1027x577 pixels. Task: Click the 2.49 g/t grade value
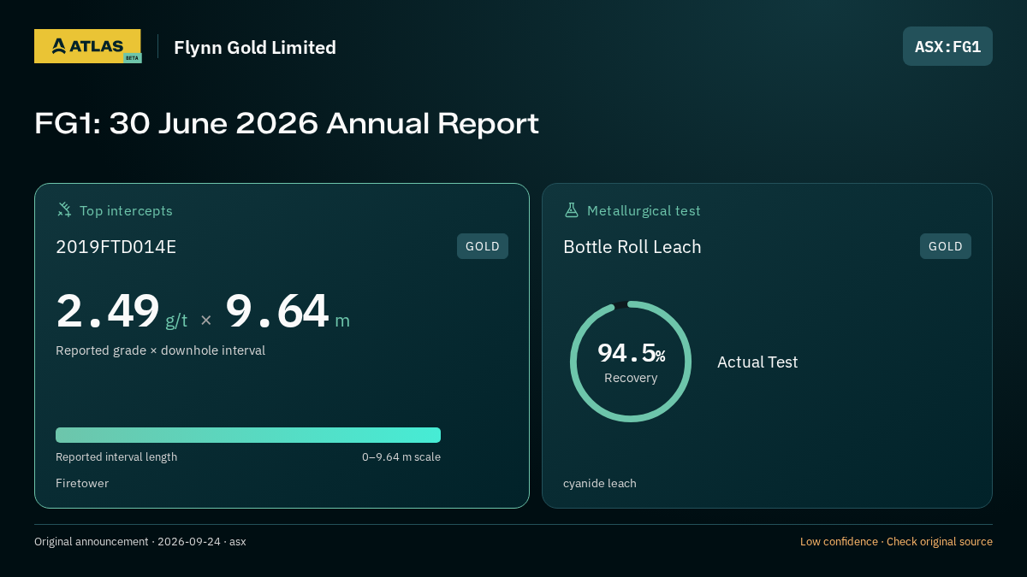click(122, 312)
